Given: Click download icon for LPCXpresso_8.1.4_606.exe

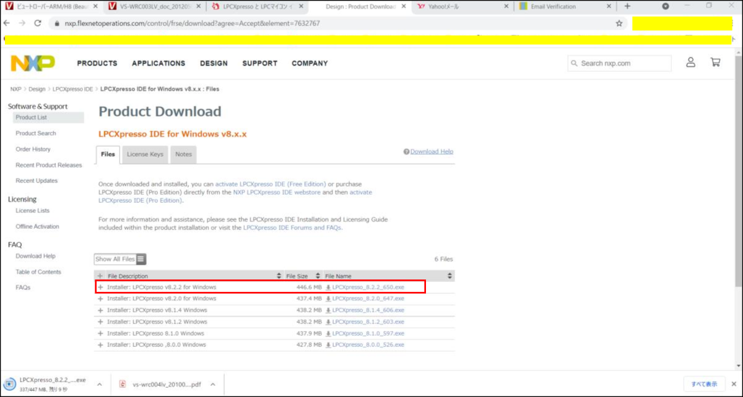Looking at the screenshot, I should [x=328, y=310].
